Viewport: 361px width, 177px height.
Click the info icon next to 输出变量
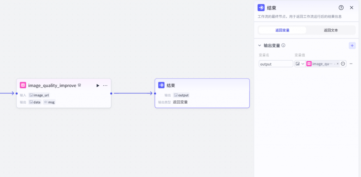(283, 45)
